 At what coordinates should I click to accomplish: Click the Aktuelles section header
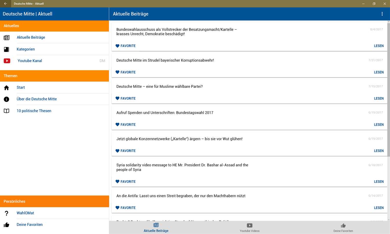coord(54,26)
